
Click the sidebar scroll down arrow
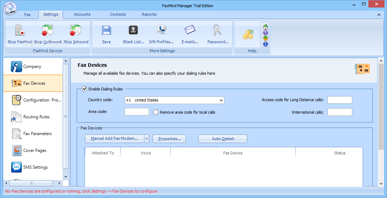coord(66,177)
